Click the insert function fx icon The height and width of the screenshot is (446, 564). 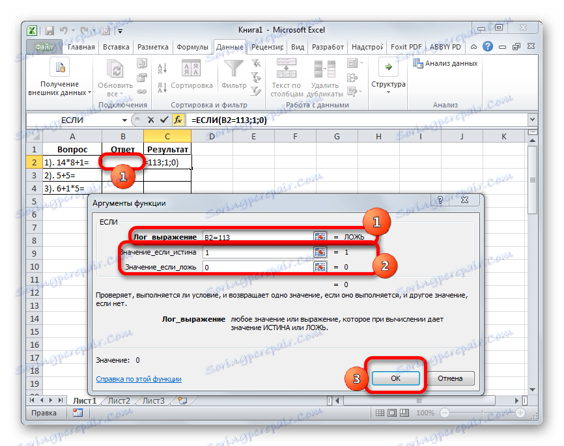(x=178, y=120)
